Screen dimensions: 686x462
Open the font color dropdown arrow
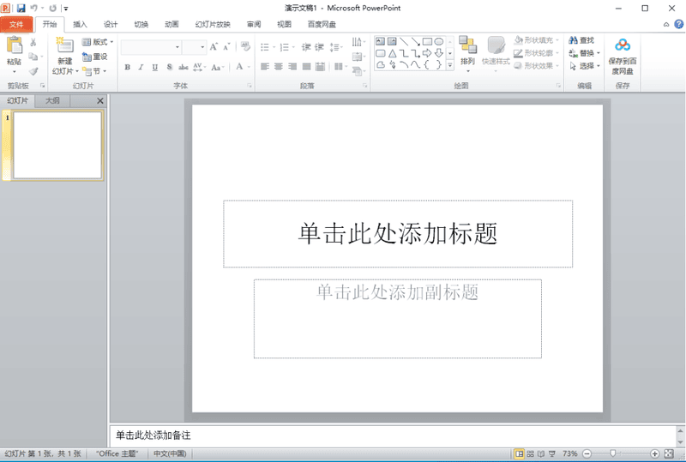coord(249,67)
